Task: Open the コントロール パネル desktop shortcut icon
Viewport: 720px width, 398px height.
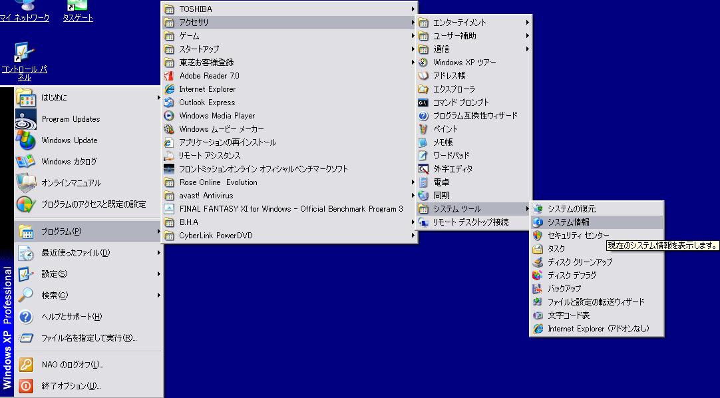Action: [x=24, y=53]
